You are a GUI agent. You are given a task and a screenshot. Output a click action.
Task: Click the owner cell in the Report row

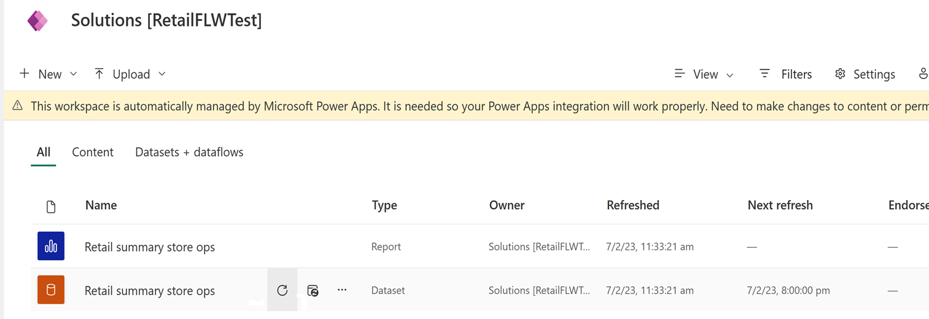tap(539, 247)
